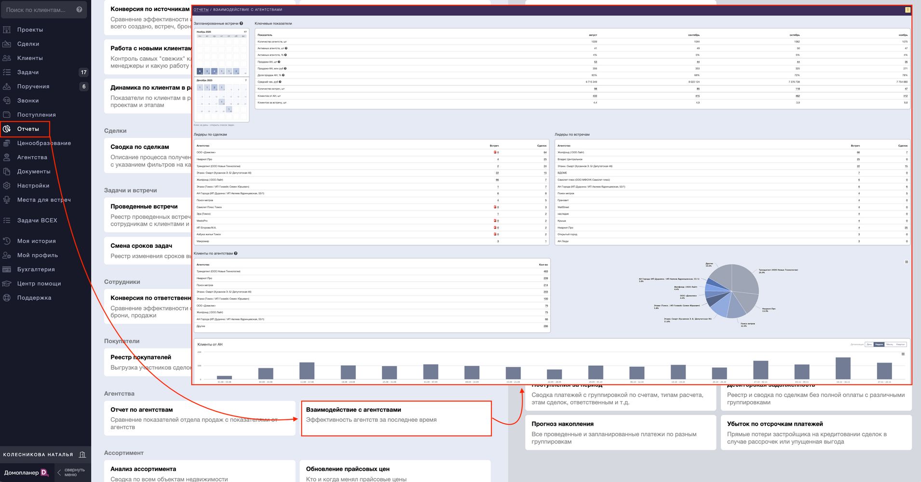Click the Настройки gear icon
The image size is (921, 482).
tap(7, 186)
